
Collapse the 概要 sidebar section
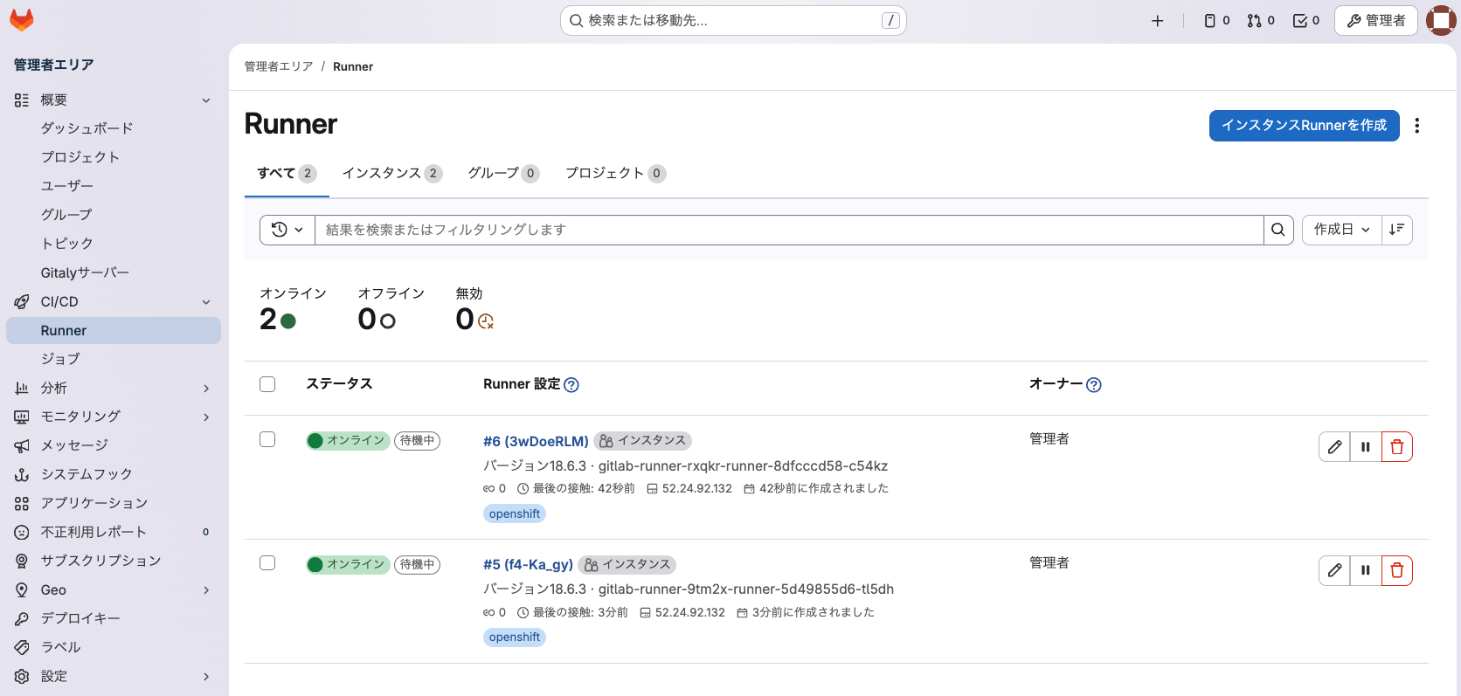pyautogui.click(x=114, y=100)
